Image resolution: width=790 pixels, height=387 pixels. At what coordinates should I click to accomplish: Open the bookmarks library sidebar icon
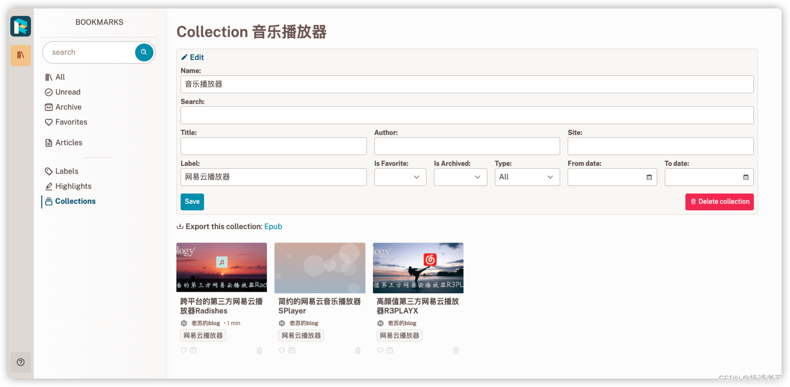pos(21,55)
